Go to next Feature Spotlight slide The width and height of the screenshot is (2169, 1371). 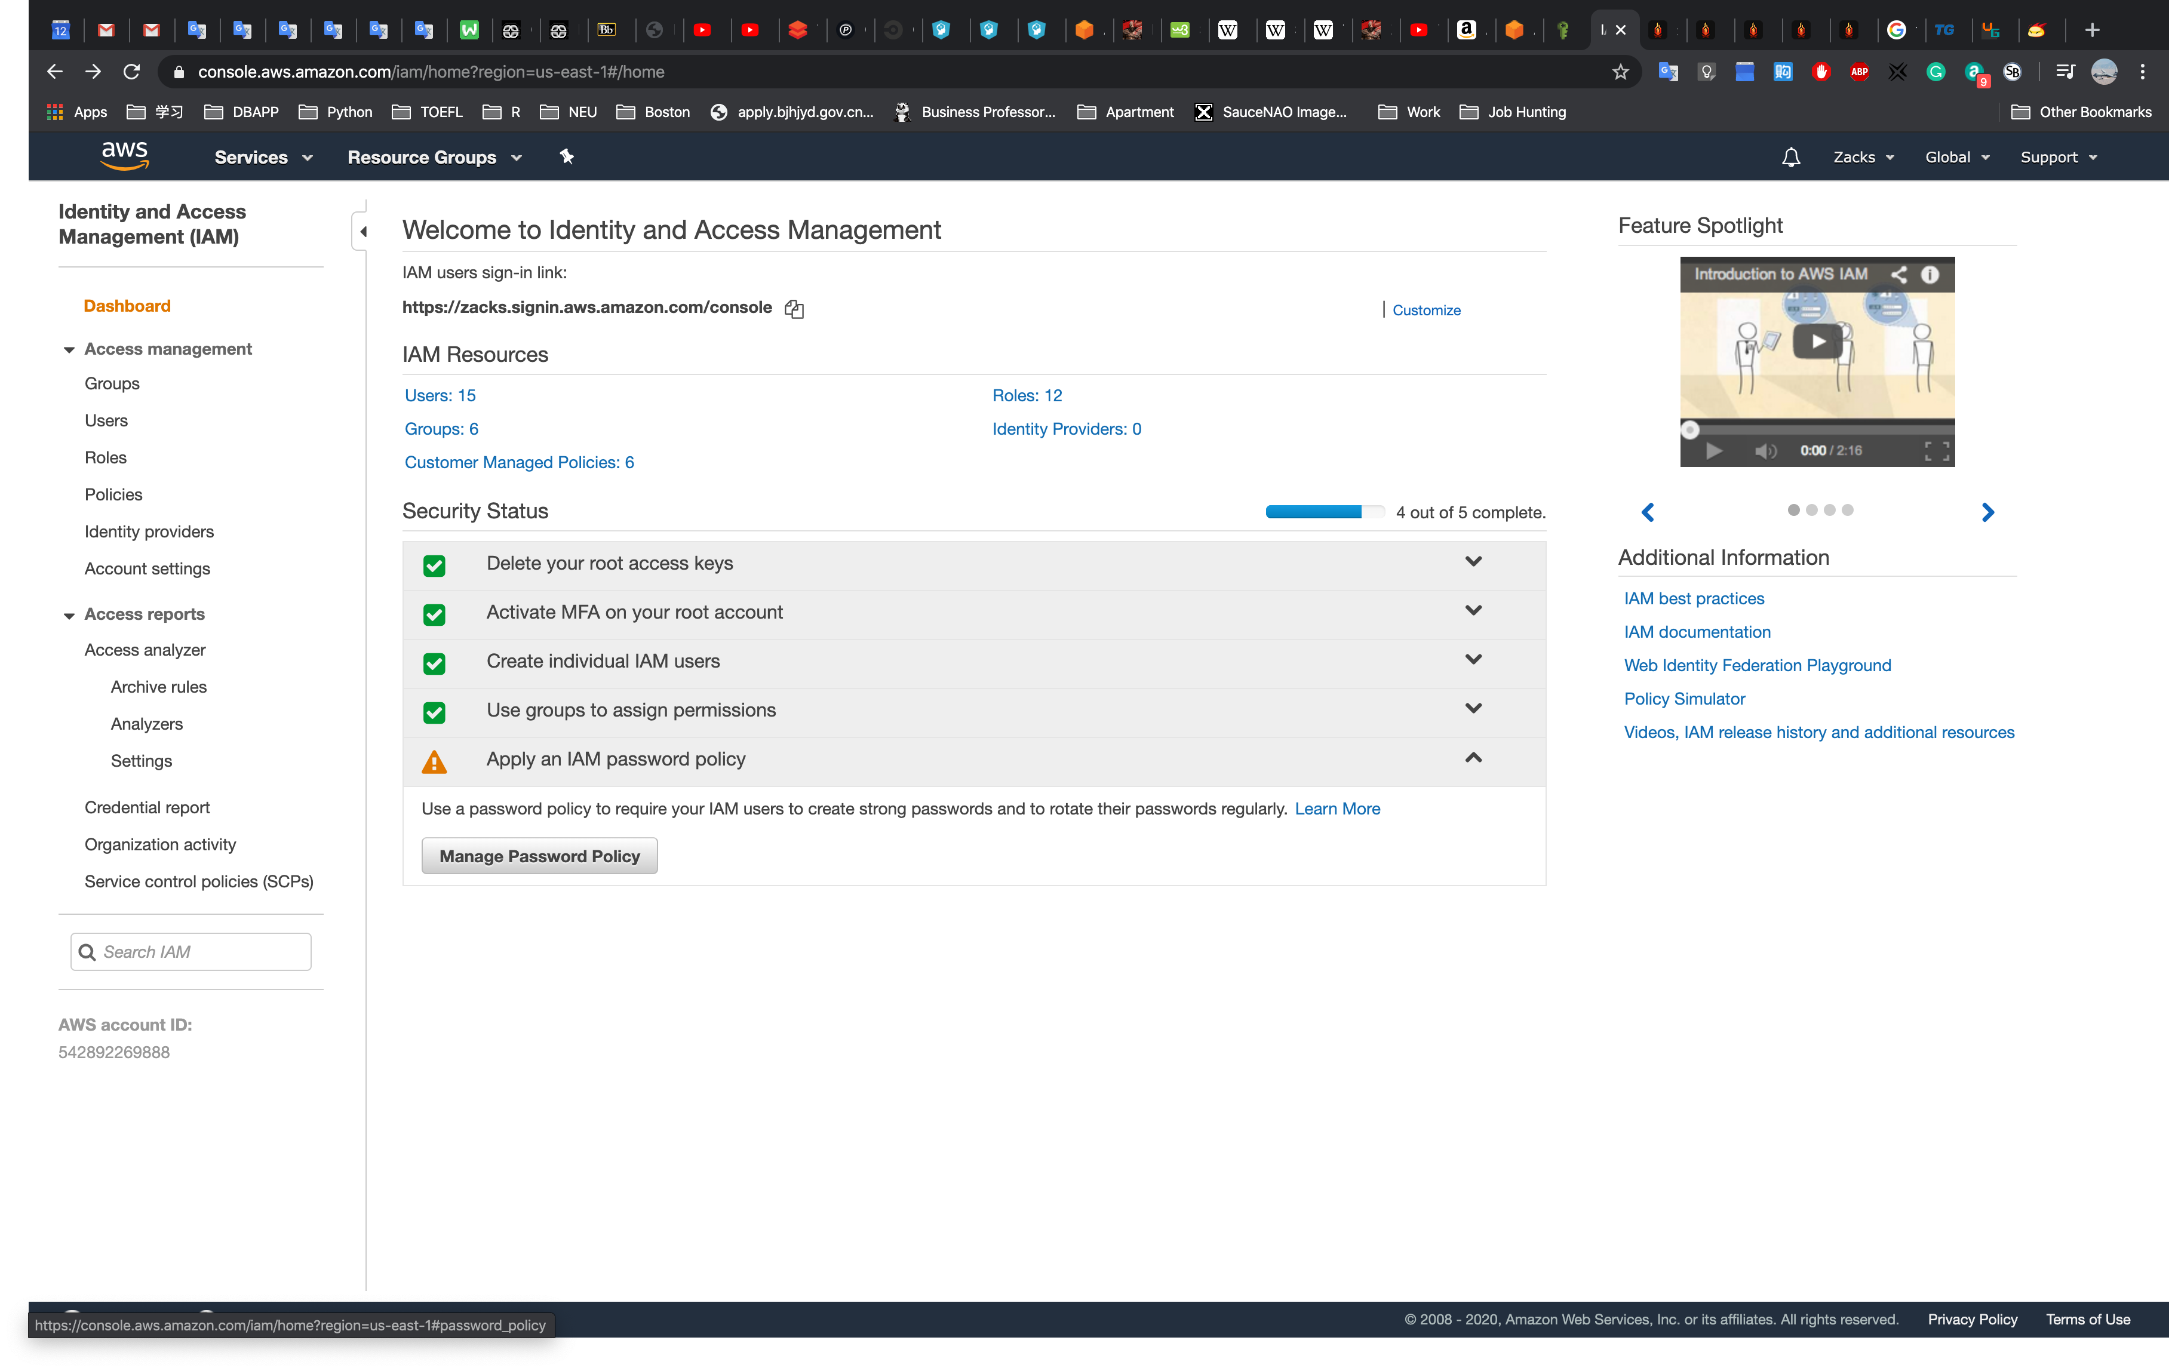[1988, 512]
